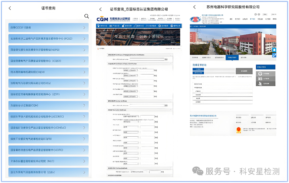Open 服务认证 menu in CQM blue navbar
289x183 pixels.
point(138,26)
